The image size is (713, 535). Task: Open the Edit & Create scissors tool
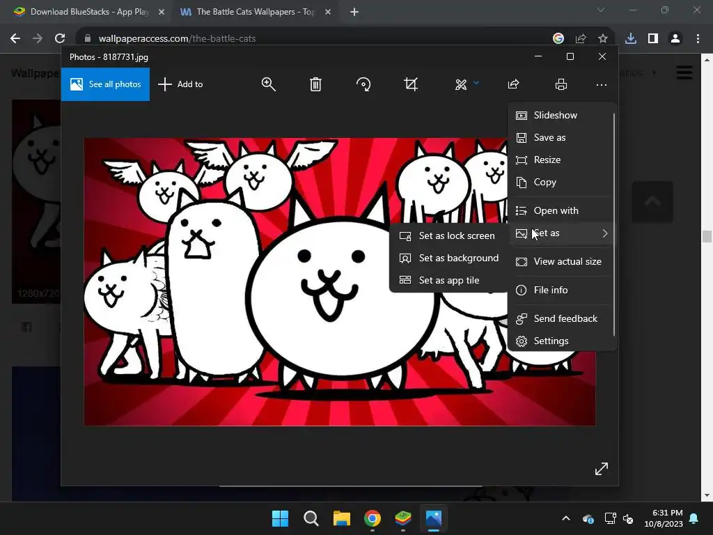click(x=461, y=84)
